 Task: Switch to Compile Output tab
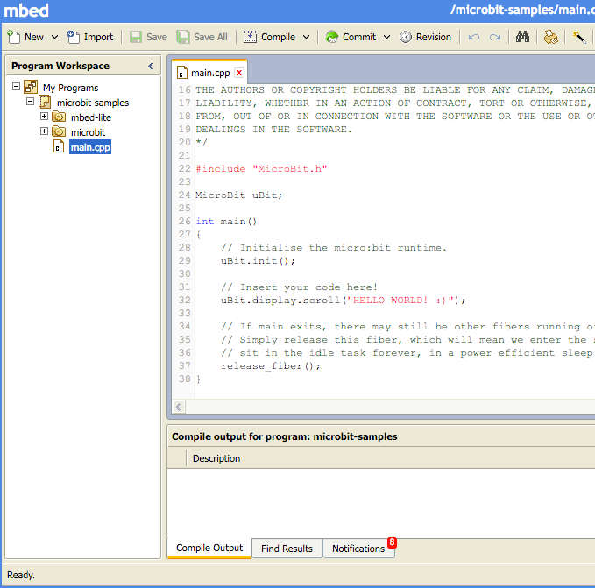pos(209,548)
